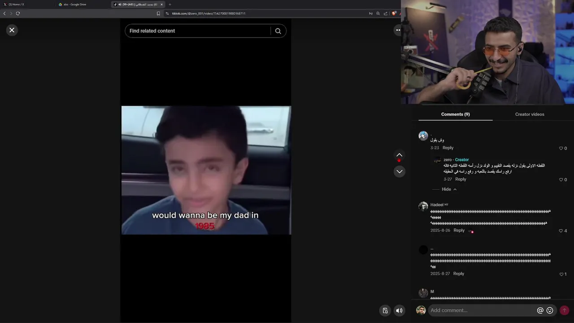Image resolution: width=574 pixels, height=323 pixels.
Task: Reply to the 2025-8-27 comment
Action: [458, 274]
